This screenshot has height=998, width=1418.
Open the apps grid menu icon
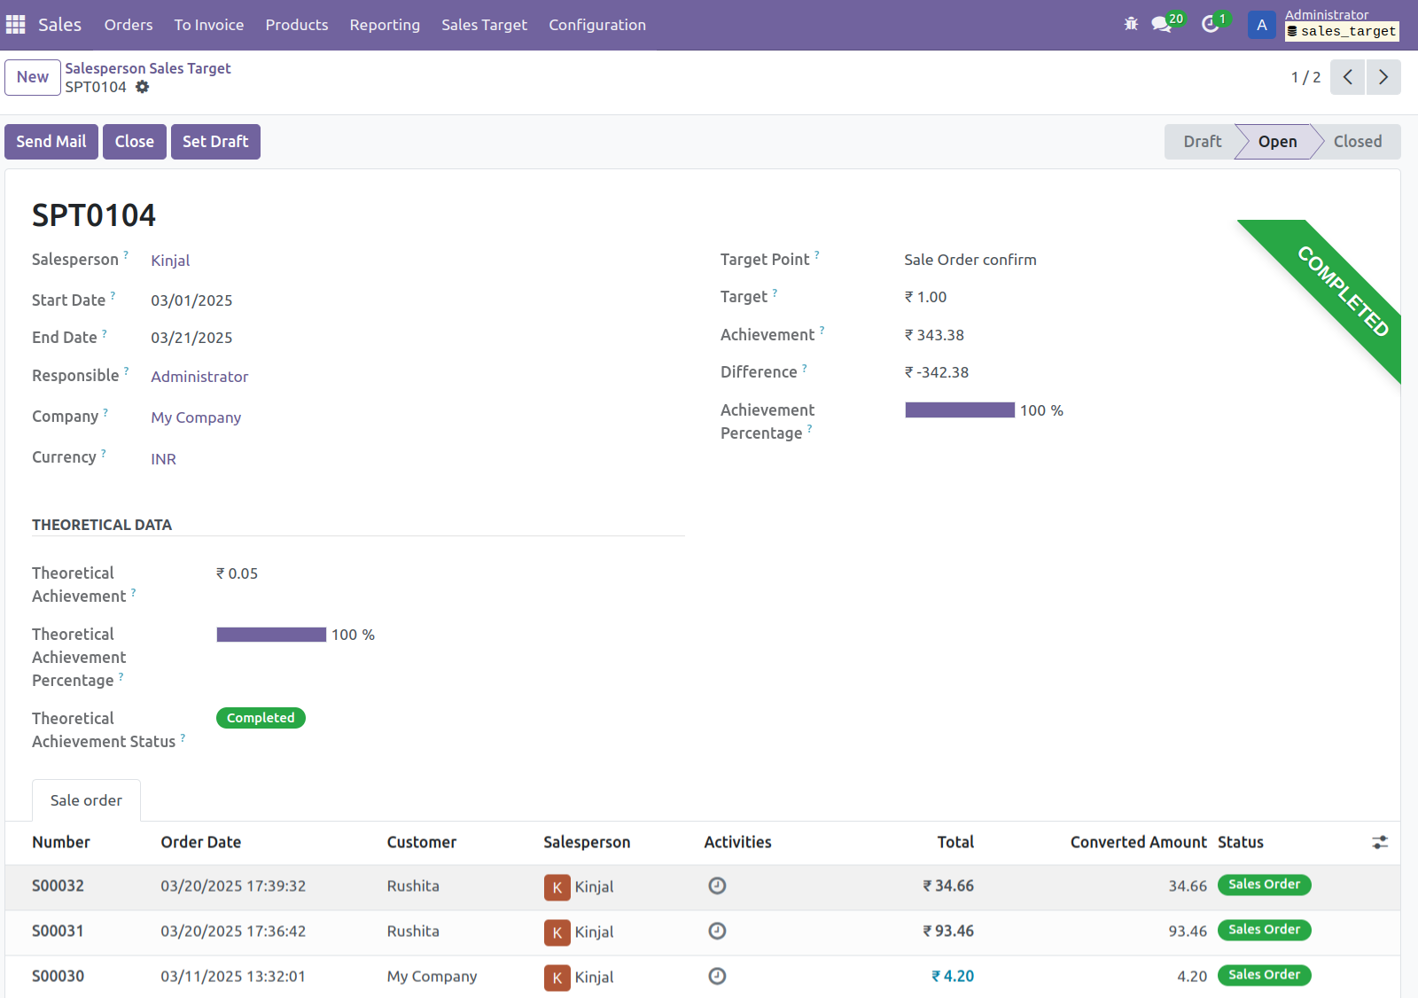pos(16,25)
